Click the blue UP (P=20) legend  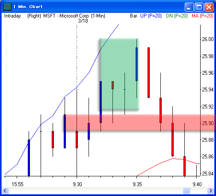[151, 16]
